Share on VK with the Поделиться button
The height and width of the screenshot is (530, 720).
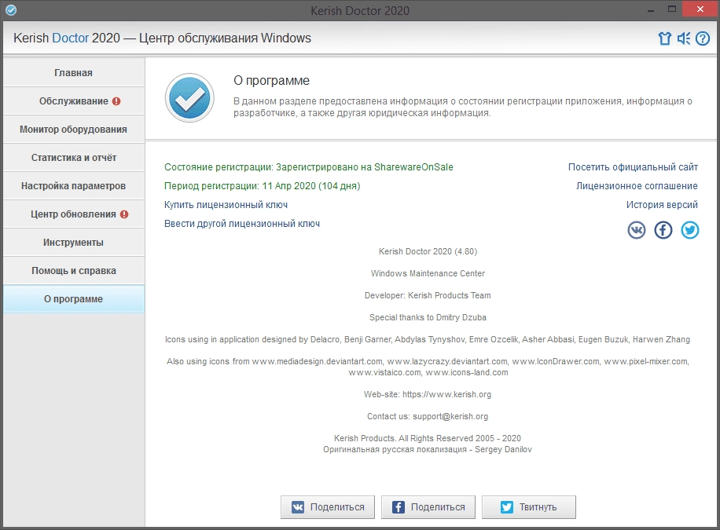click(x=328, y=507)
